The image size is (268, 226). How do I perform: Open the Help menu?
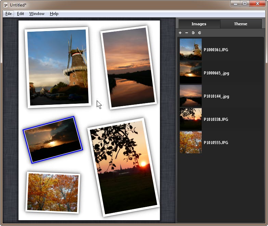pyautogui.click(x=54, y=14)
